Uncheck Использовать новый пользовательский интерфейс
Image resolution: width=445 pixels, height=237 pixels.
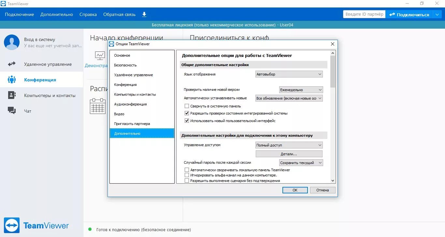[187, 121]
